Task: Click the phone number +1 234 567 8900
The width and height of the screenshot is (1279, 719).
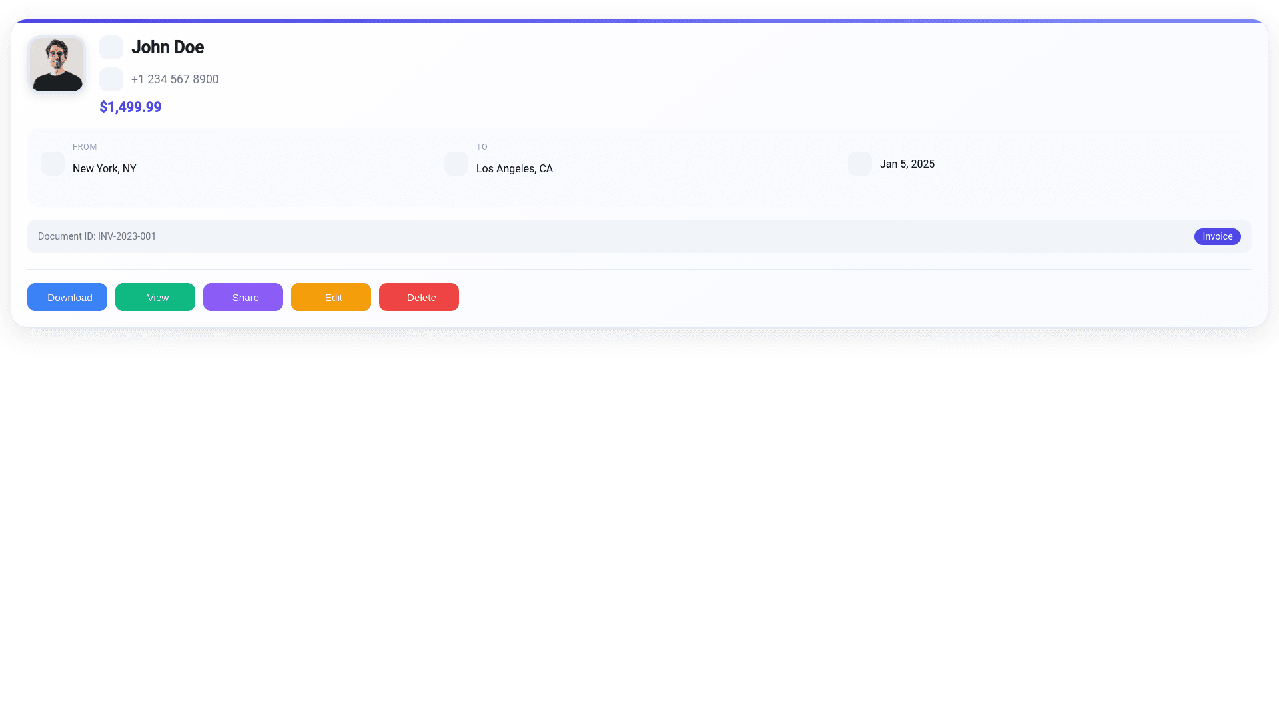Action: [x=175, y=79]
